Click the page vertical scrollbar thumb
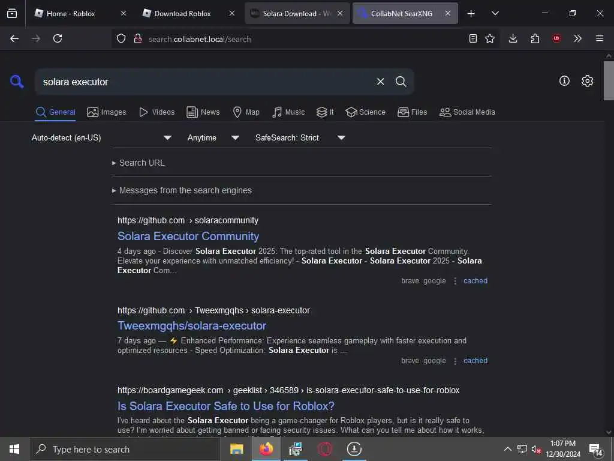 609,80
